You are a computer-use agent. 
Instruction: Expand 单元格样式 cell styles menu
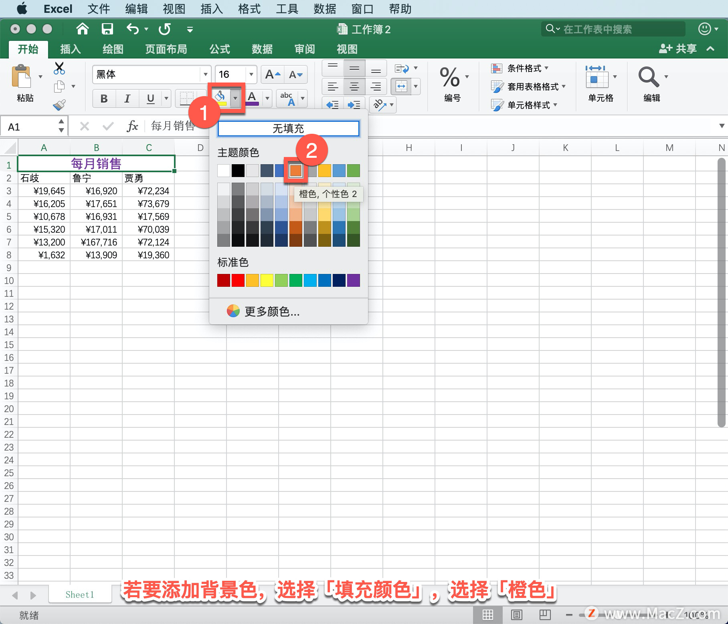pyautogui.click(x=524, y=105)
